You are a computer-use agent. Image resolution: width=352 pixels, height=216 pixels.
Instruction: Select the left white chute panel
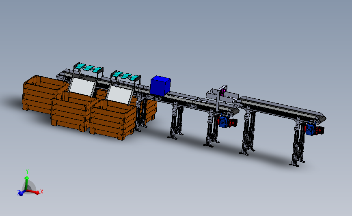tap(82, 87)
